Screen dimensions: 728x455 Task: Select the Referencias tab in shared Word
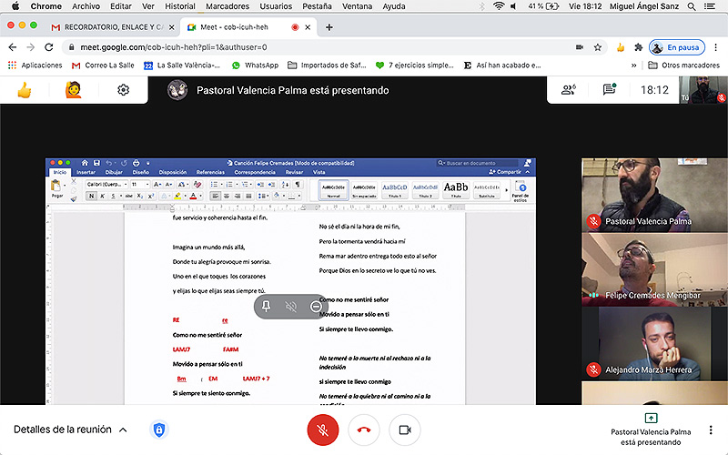tap(210, 172)
